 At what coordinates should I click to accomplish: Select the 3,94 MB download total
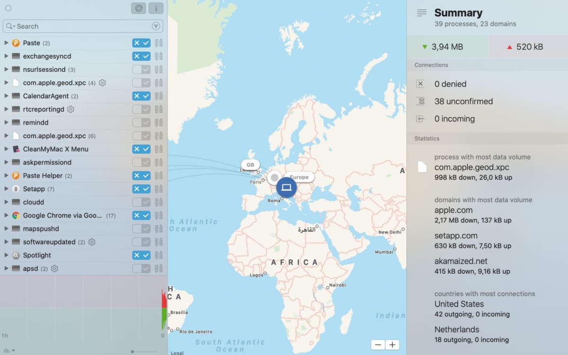pos(448,47)
